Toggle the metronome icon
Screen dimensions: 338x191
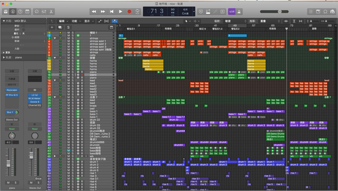pos(239,12)
